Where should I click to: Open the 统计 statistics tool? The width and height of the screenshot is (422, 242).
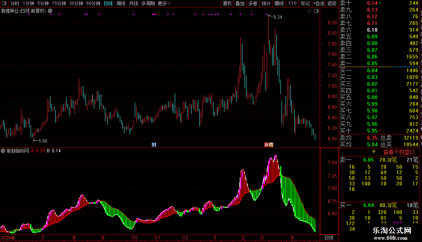[266, 3]
